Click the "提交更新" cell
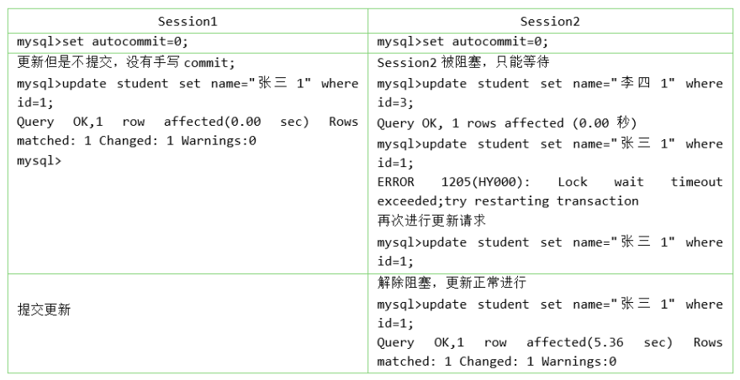The width and height of the screenshot is (740, 380). pos(45,310)
